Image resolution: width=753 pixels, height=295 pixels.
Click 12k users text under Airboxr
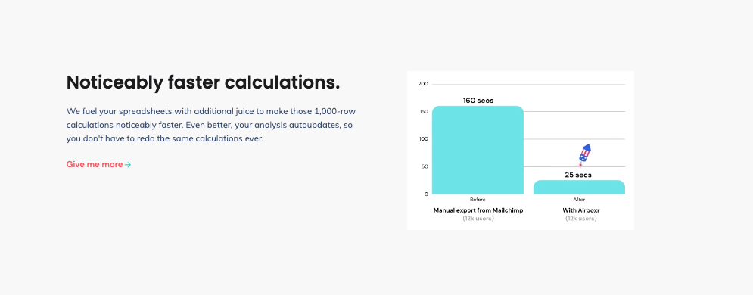(581, 219)
